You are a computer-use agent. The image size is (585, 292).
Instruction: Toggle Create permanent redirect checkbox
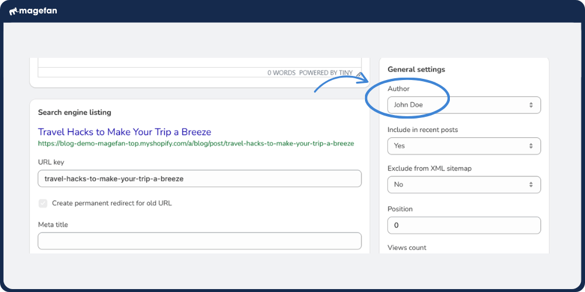pos(43,203)
